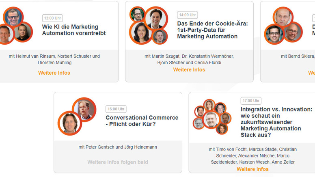Click the 17:00 Uhr time badge
The width and height of the screenshot is (315, 177).
point(251,101)
